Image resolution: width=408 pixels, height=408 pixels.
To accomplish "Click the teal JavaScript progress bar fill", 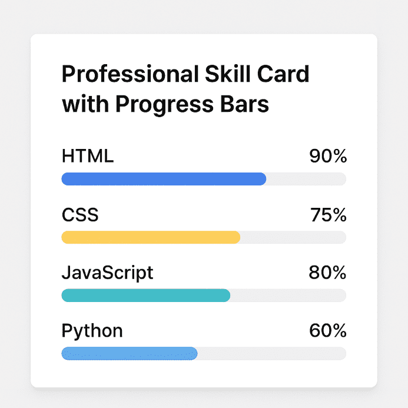I will pyautogui.click(x=145, y=296).
